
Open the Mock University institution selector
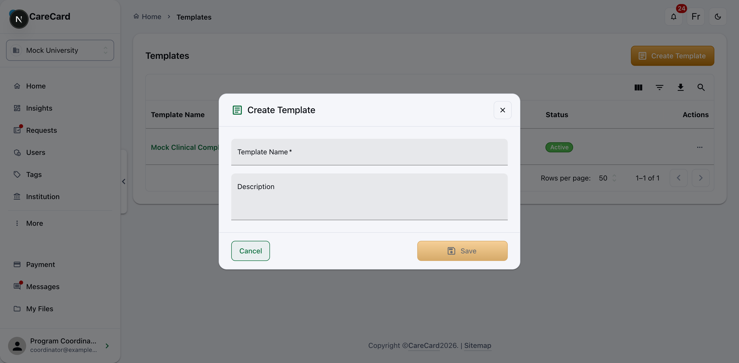tap(60, 50)
